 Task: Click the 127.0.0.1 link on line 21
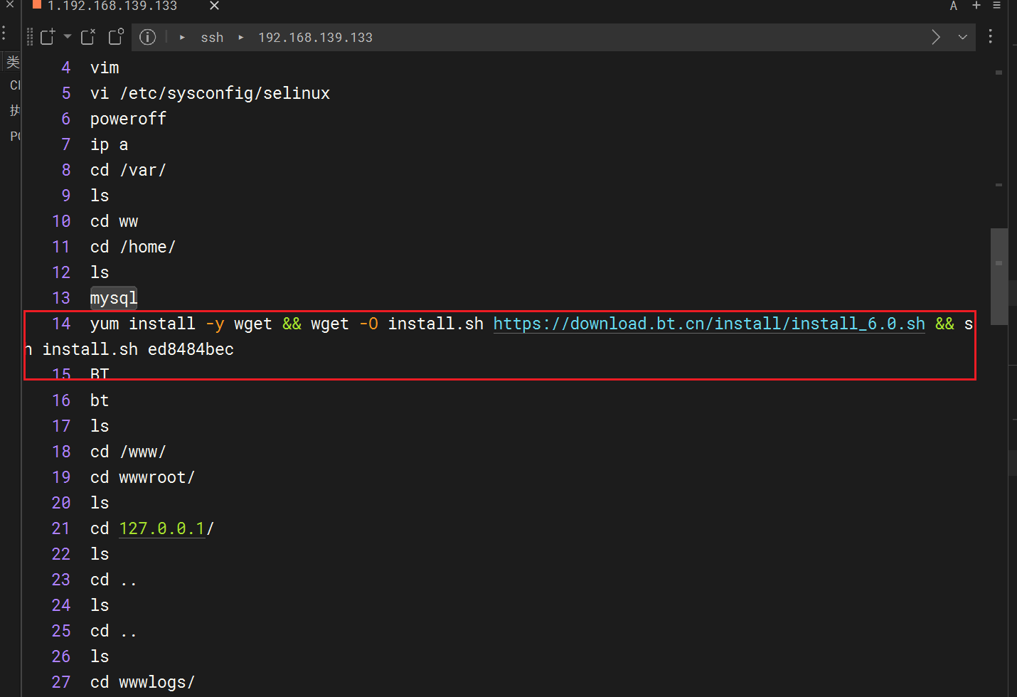pyautogui.click(x=162, y=528)
